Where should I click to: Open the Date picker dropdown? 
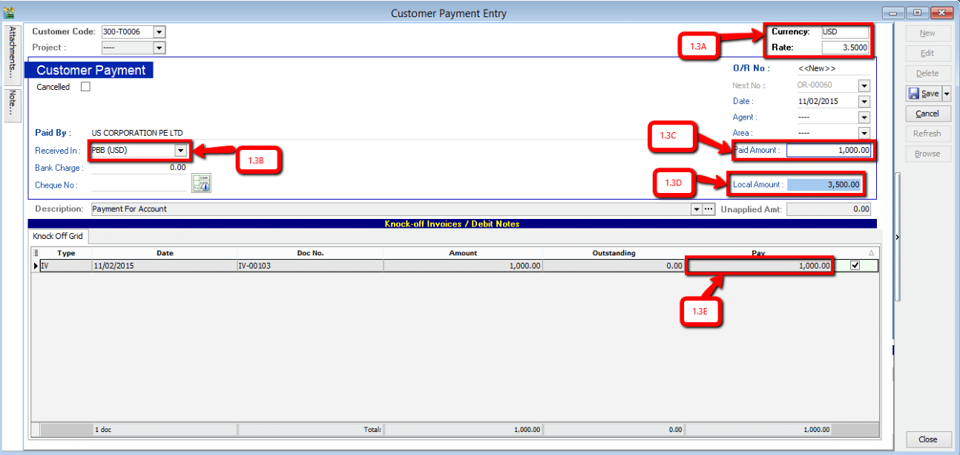(x=864, y=101)
